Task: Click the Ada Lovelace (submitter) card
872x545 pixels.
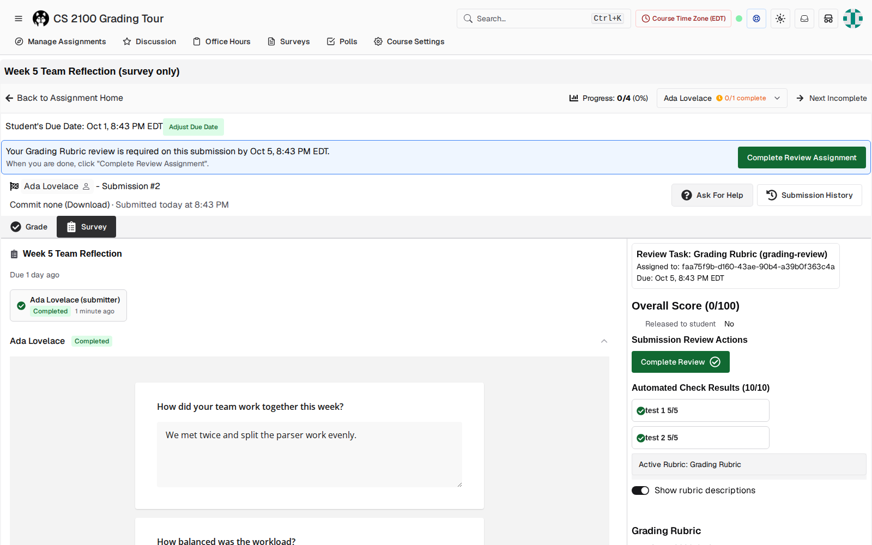Action: (68, 305)
